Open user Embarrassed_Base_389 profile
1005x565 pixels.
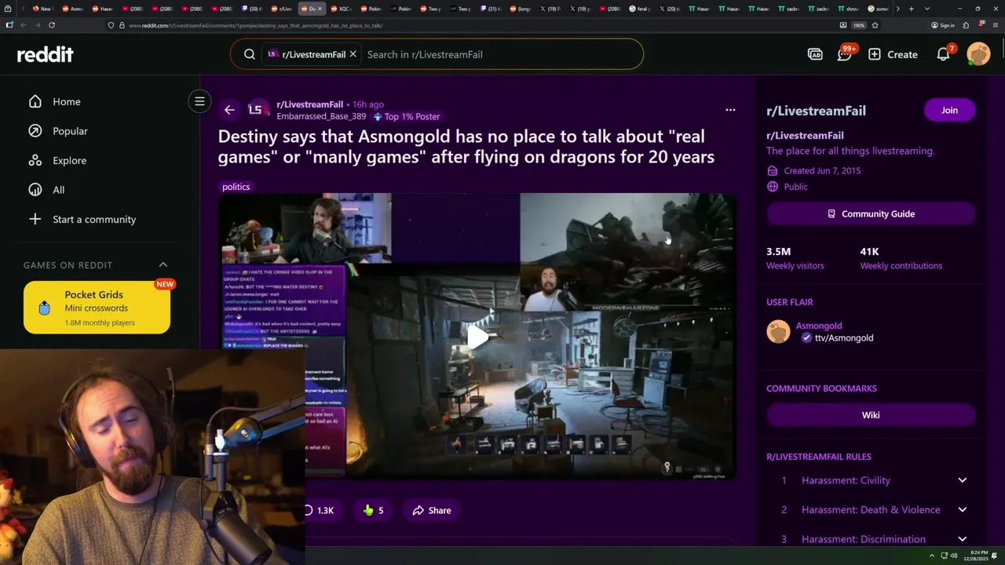pos(321,116)
